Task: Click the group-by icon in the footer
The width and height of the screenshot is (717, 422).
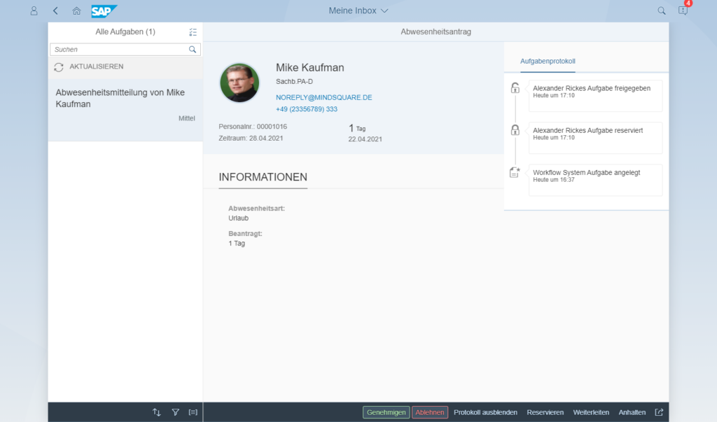Action: pyautogui.click(x=193, y=412)
